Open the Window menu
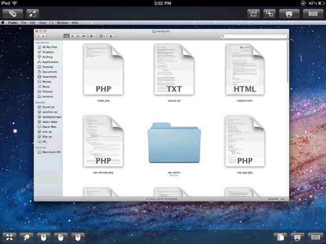The width and height of the screenshot is (326, 244). tap(62, 22)
